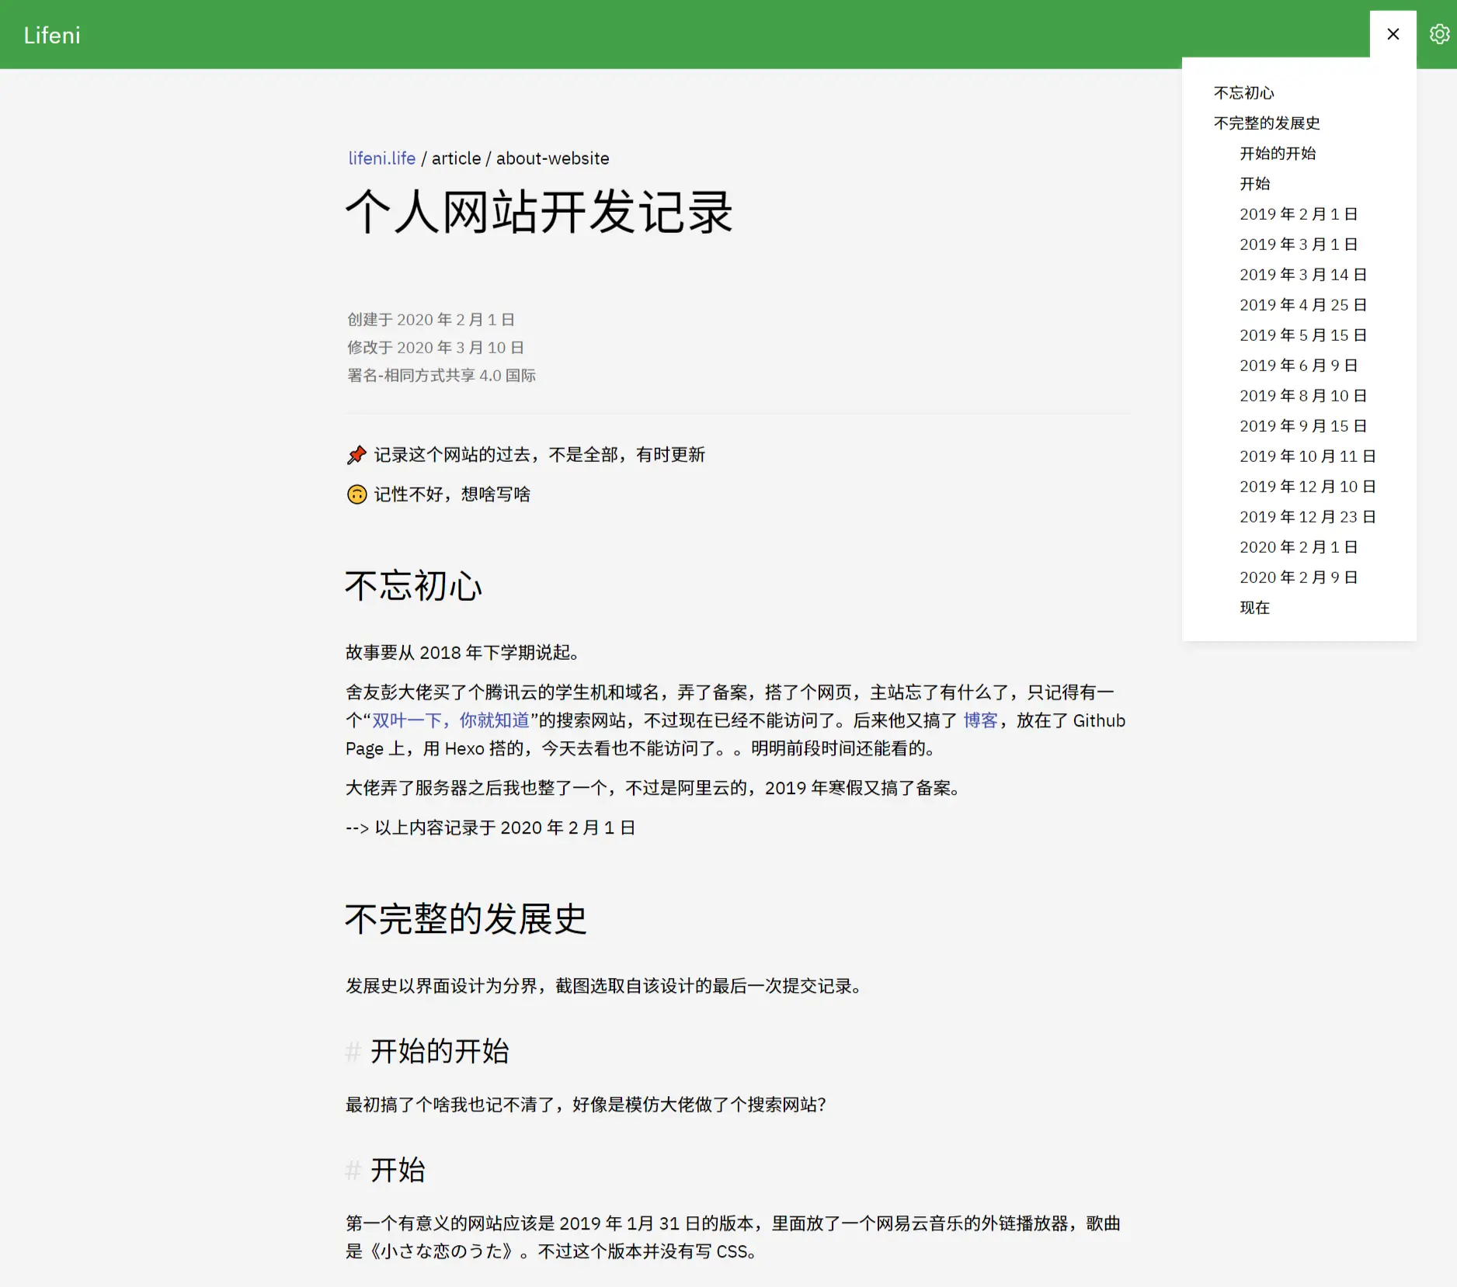Image resolution: width=1457 pixels, height=1287 pixels.
Task: Select 不忘初心 in the contents panel
Action: [1243, 92]
